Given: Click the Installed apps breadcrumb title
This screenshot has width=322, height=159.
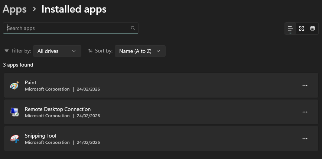Looking at the screenshot, I should pyautogui.click(x=74, y=9).
